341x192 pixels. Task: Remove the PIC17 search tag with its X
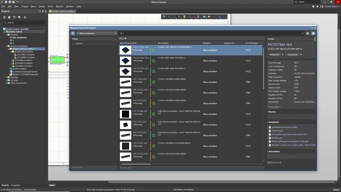coord(125,38)
